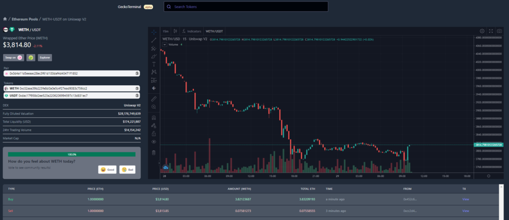Screen dimensions: 509x220
Task: Click the 100.0% sentiment progress bar
Action: [72, 154]
